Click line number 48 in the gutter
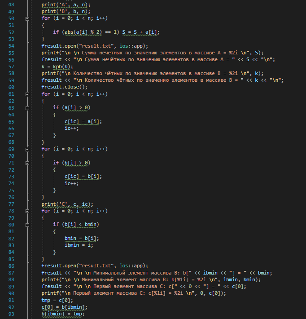This screenshot has width=306, height=319. [x=11, y=4]
